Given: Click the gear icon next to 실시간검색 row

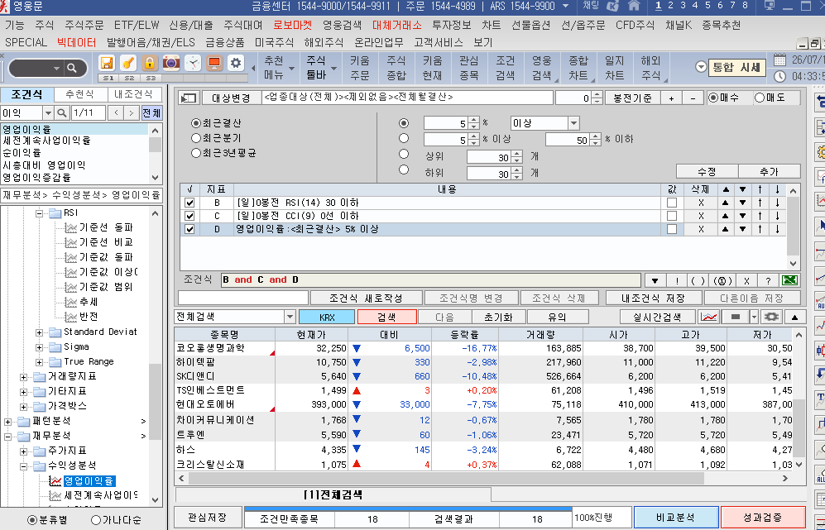Looking at the screenshot, I should pos(772,317).
